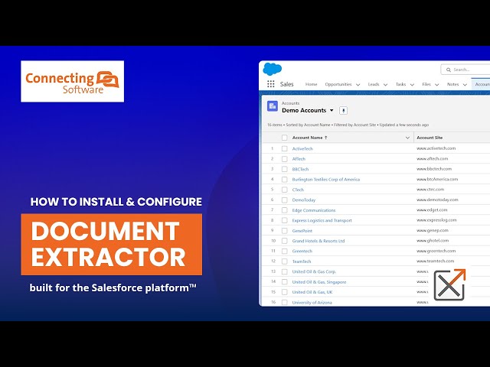The image size is (490, 367).
Task: Open the Edge Communications account link
Action: pos(313,210)
